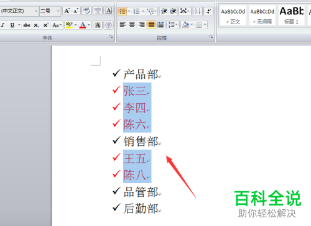Expand the Change Case dropdown arrow
Image resolution: width=311 pixels, height=226 pixels.
pyautogui.click(x=60, y=25)
